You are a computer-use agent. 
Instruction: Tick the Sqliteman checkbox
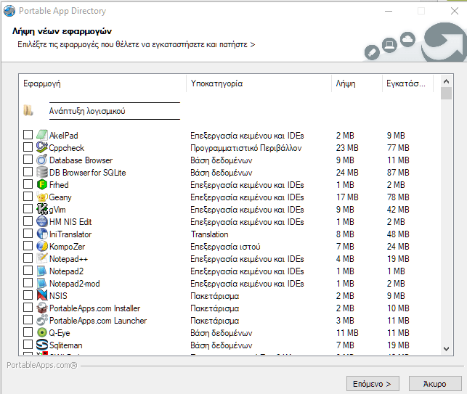coord(28,345)
